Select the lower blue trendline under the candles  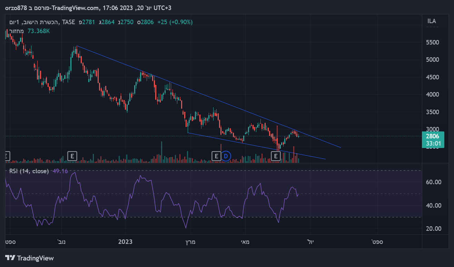(256, 146)
